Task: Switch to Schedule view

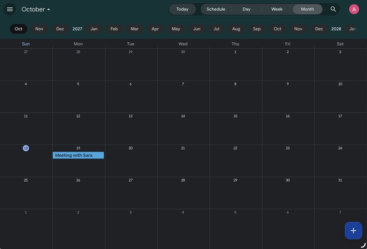Action: [x=216, y=9]
